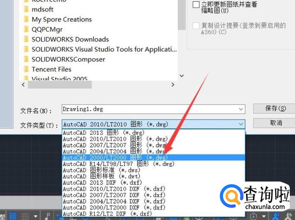Select the Tencent Files folder name
This screenshot has width=295, height=220.
pyautogui.click(x=51, y=69)
